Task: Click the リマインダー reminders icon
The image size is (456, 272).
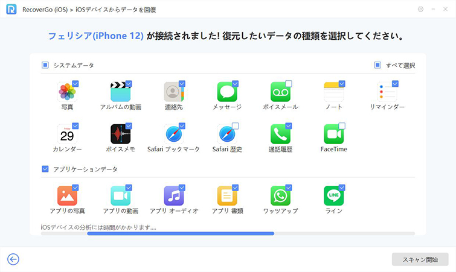Action: pos(387,92)
